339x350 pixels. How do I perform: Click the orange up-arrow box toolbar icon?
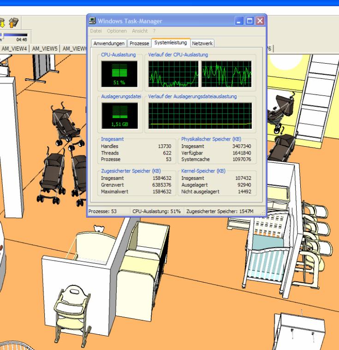[x=14, y=23]
